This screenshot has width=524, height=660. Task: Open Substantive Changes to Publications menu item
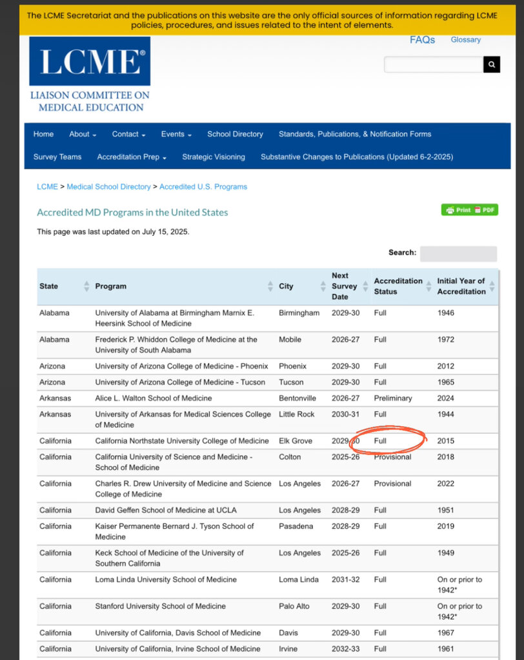[x=357, y=157]
